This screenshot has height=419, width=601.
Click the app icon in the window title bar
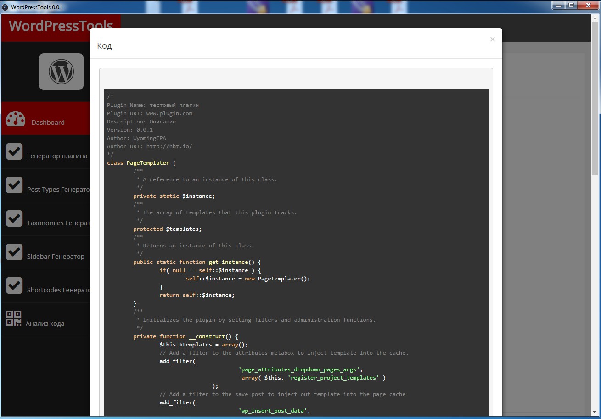pyautogui.click(x=5, y=7)
